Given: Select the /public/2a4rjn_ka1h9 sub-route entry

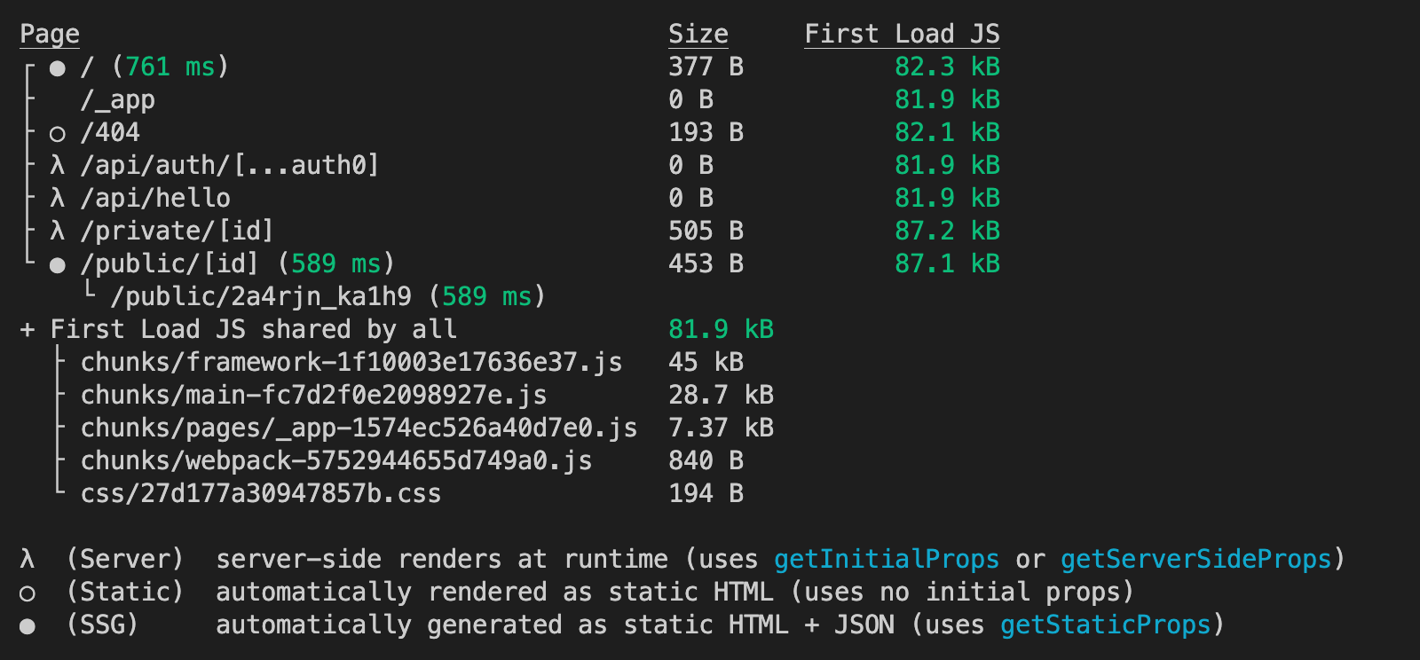Looking at the screenshot, I should [x=260, y=296].
